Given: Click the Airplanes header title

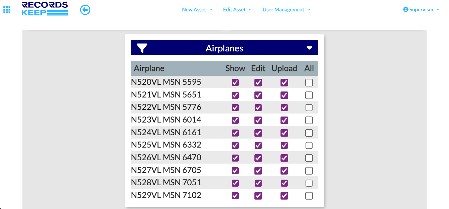Looking at the screenshot, I should [x=224, y=48].
